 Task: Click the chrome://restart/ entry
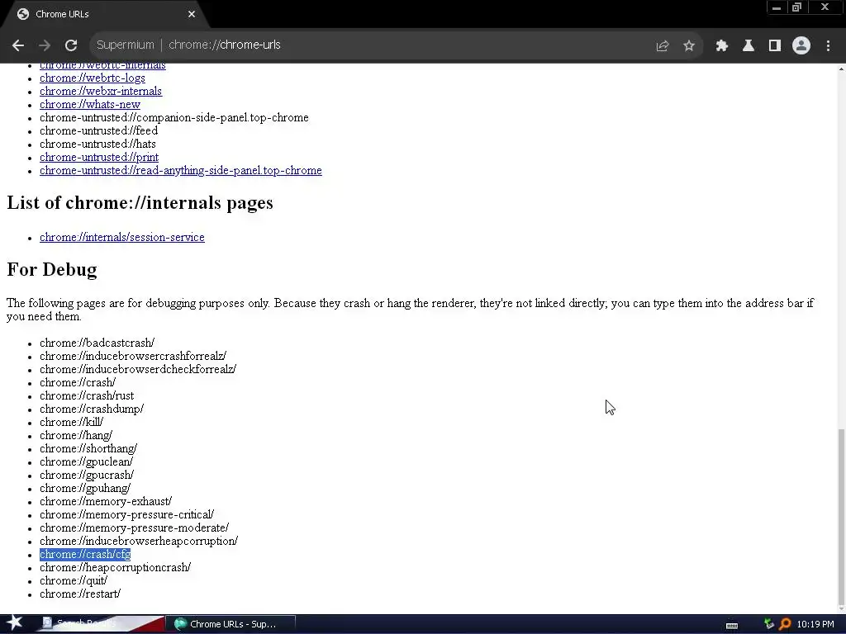(x=80, y=594)
